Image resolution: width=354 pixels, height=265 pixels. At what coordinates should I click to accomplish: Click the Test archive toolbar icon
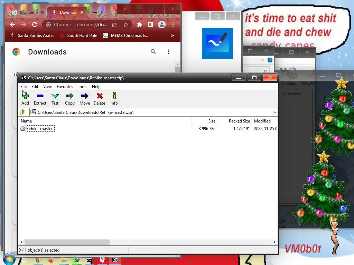[55, 98]
